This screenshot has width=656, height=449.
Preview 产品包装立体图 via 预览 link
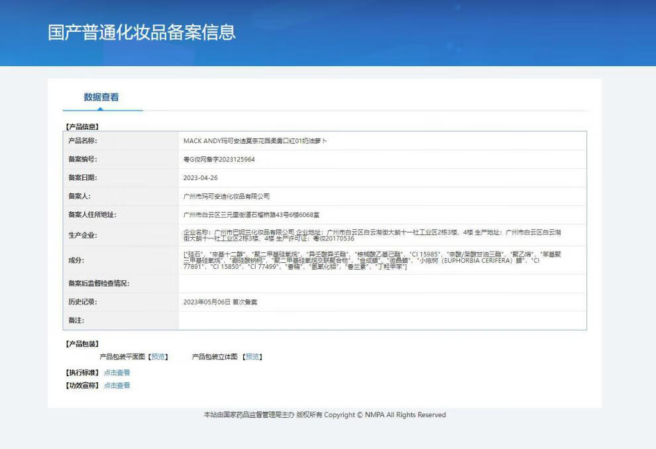coord(252,356)
